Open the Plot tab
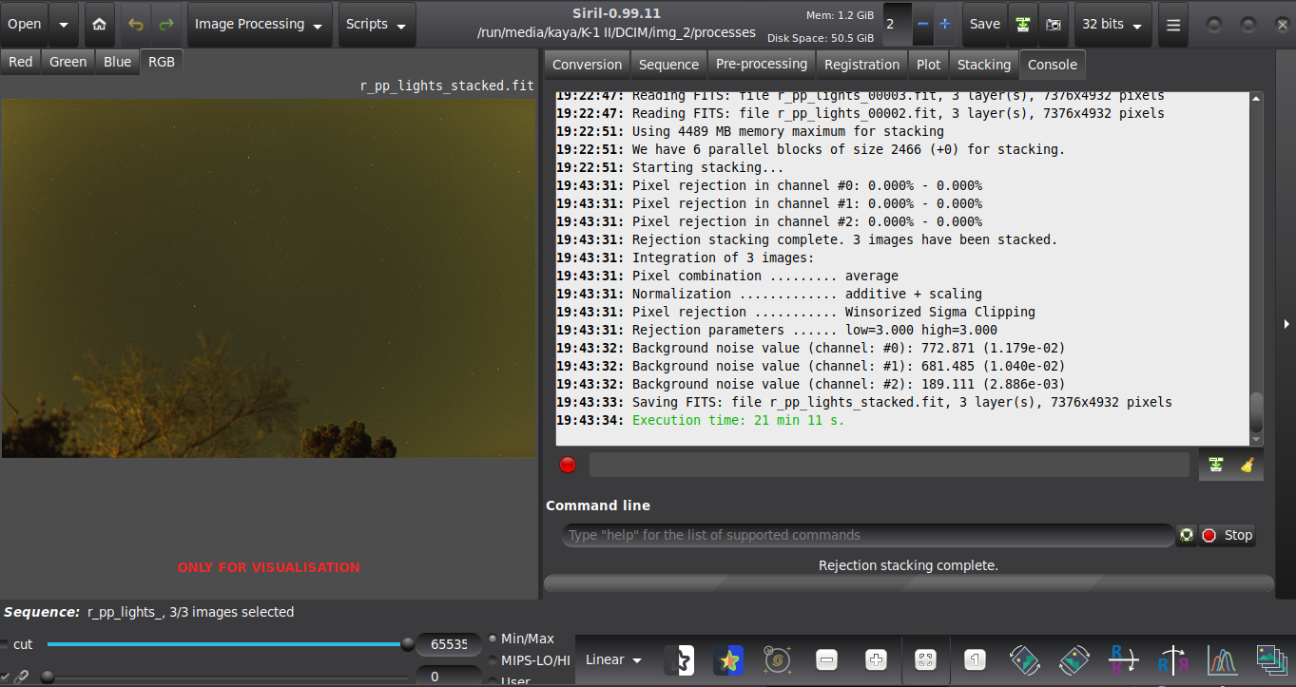This screenshot has height=687, width=1296. (929, 65)
